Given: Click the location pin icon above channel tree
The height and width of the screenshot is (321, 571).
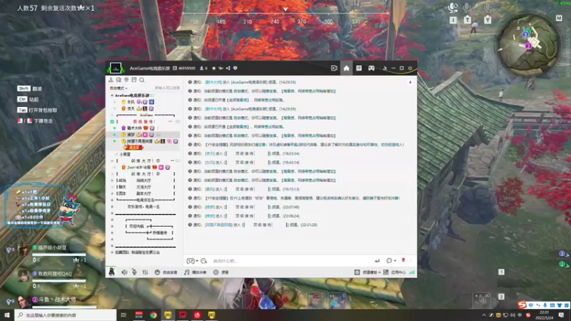Looking at the screenshot, I should pos(126,80).
